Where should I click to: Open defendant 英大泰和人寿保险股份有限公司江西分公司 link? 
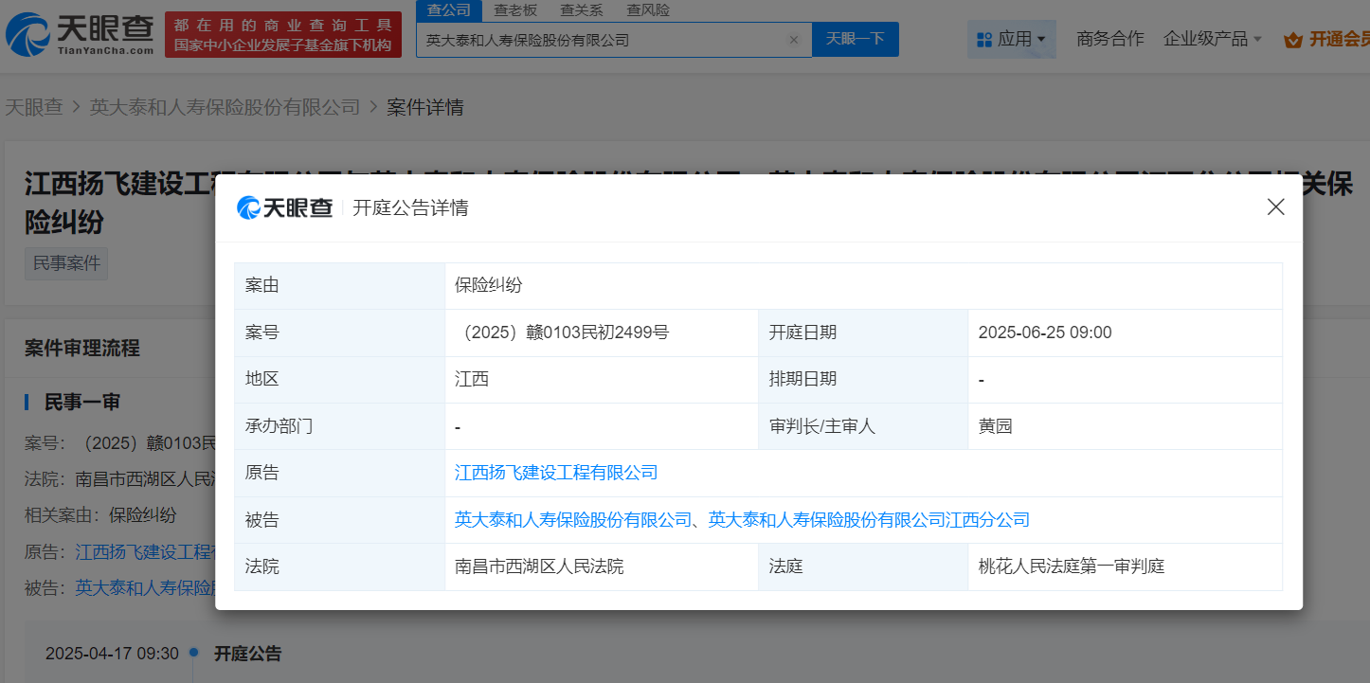coord(869,520)
